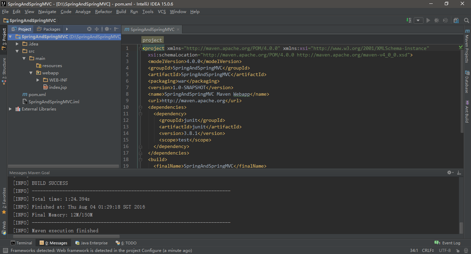Toggle Maven Projects side tool window
This screenshot has width=471, height=254.
coord(467,46)
